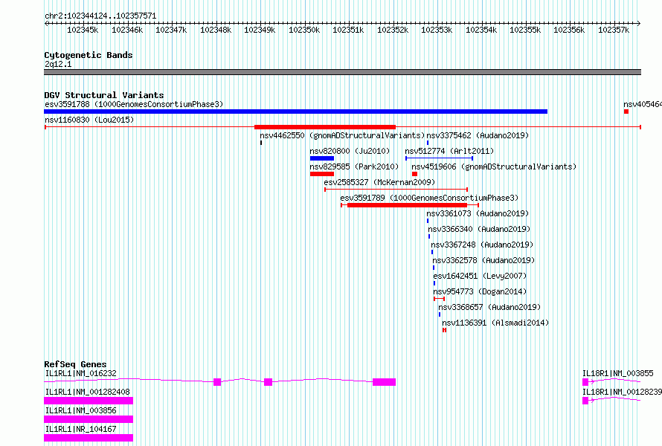Open the nsv3368657 (Audano2019) variant label
Image resolution: width=662 pixels, height=446 pixels.
(489, 307)
